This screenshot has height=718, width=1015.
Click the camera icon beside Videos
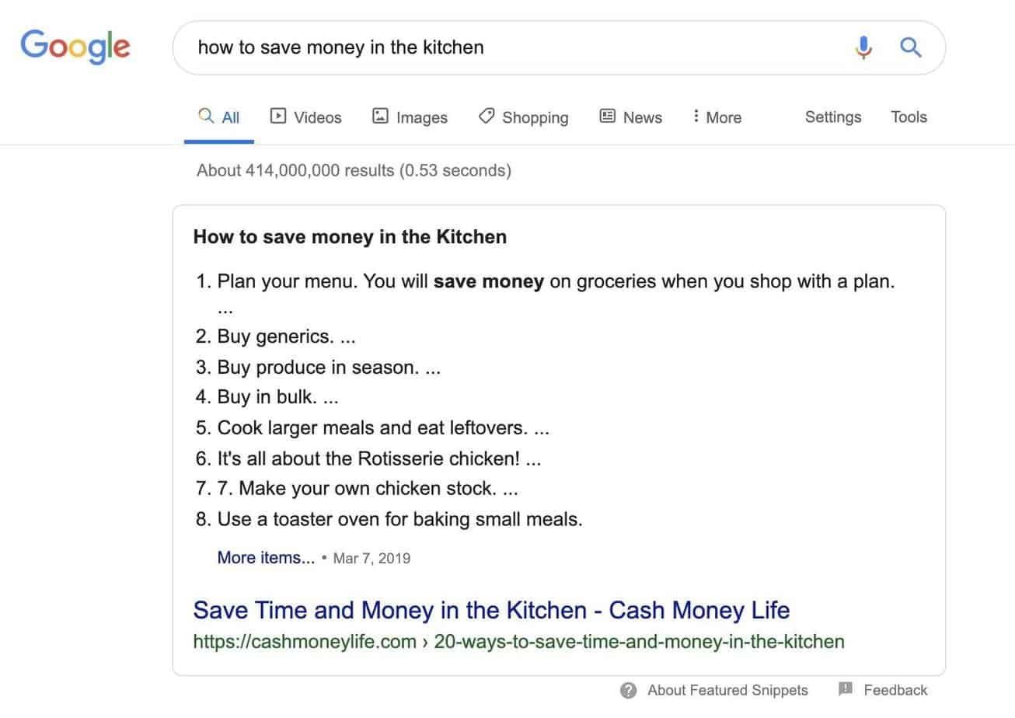tap(277, 117)
